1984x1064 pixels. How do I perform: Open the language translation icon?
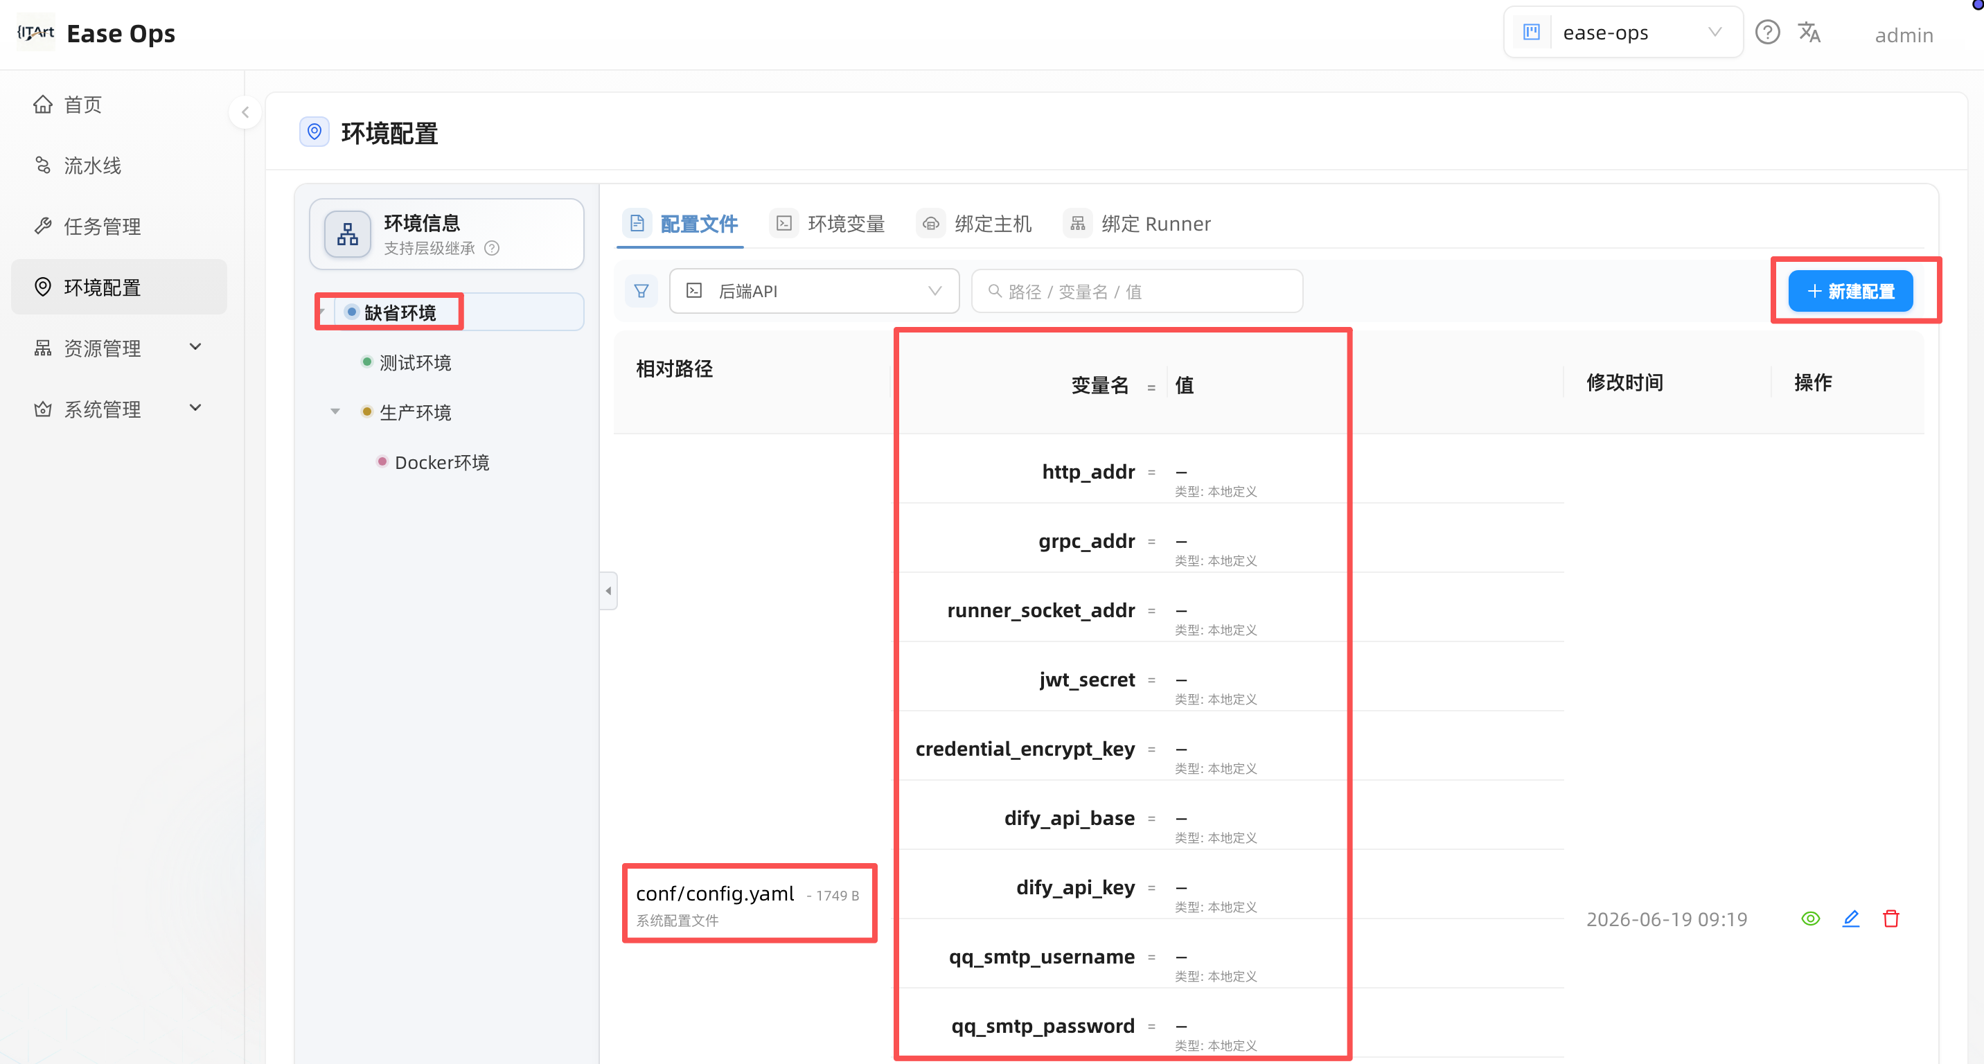1809,33
